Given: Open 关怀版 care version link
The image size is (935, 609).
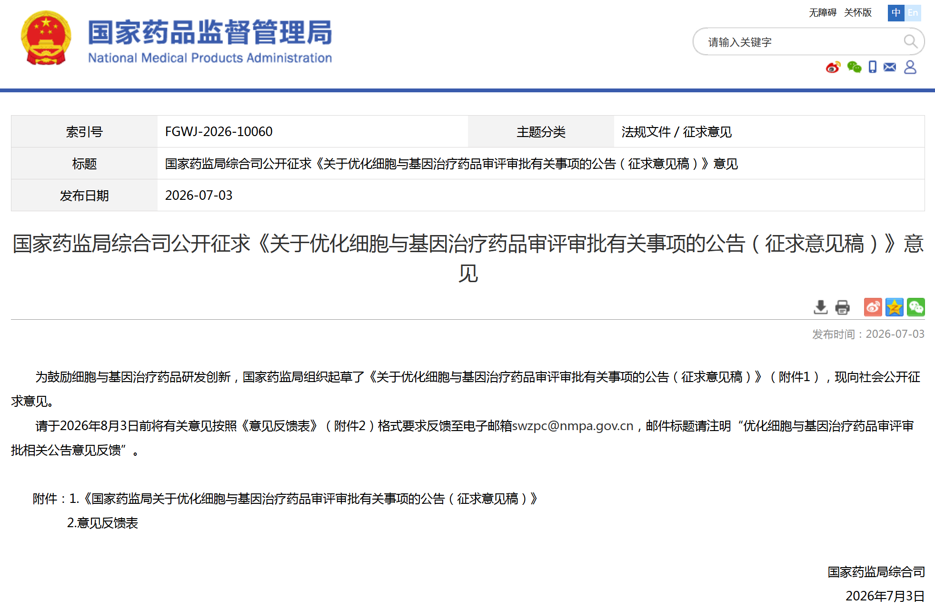Looking at the screenshot, I should tap(858, 13).
